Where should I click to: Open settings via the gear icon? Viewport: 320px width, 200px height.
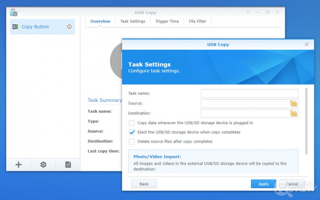43,164
